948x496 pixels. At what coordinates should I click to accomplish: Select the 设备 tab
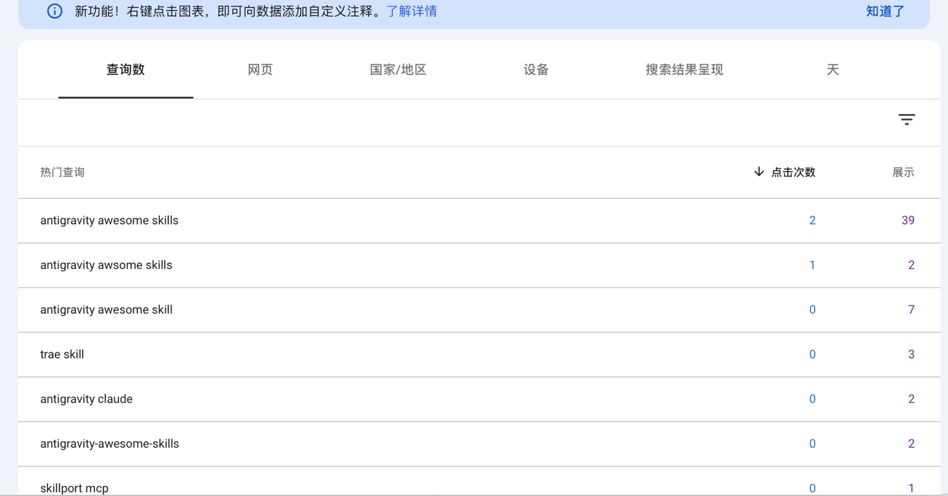pyautogui.click(x=535, y=70)
